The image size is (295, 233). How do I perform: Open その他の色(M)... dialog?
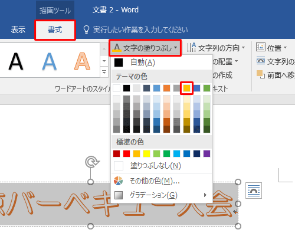pyautogui.click(x=161, y=181)
